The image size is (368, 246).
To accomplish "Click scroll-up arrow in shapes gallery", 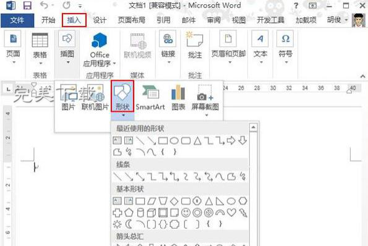I will (253, 127).
